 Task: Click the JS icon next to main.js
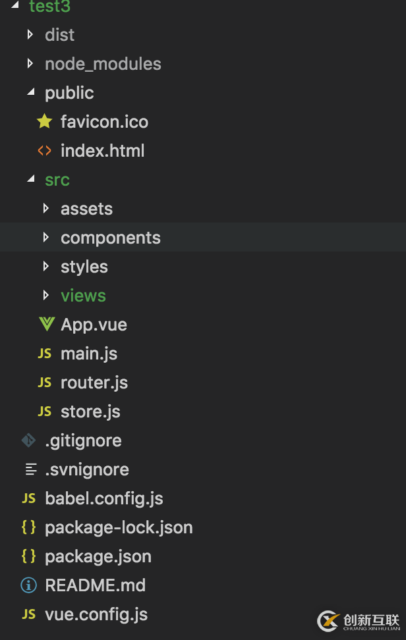tap(45, 354)
